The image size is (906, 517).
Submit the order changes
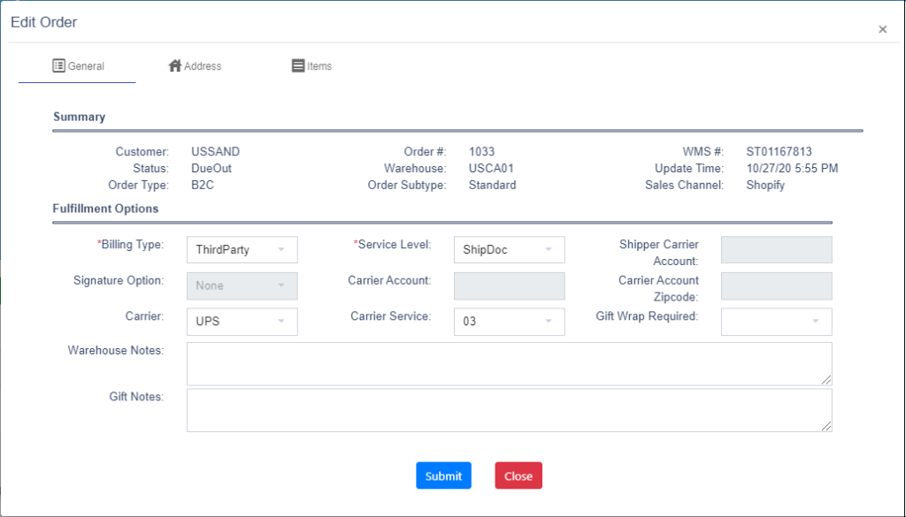(x=444, y=475)
